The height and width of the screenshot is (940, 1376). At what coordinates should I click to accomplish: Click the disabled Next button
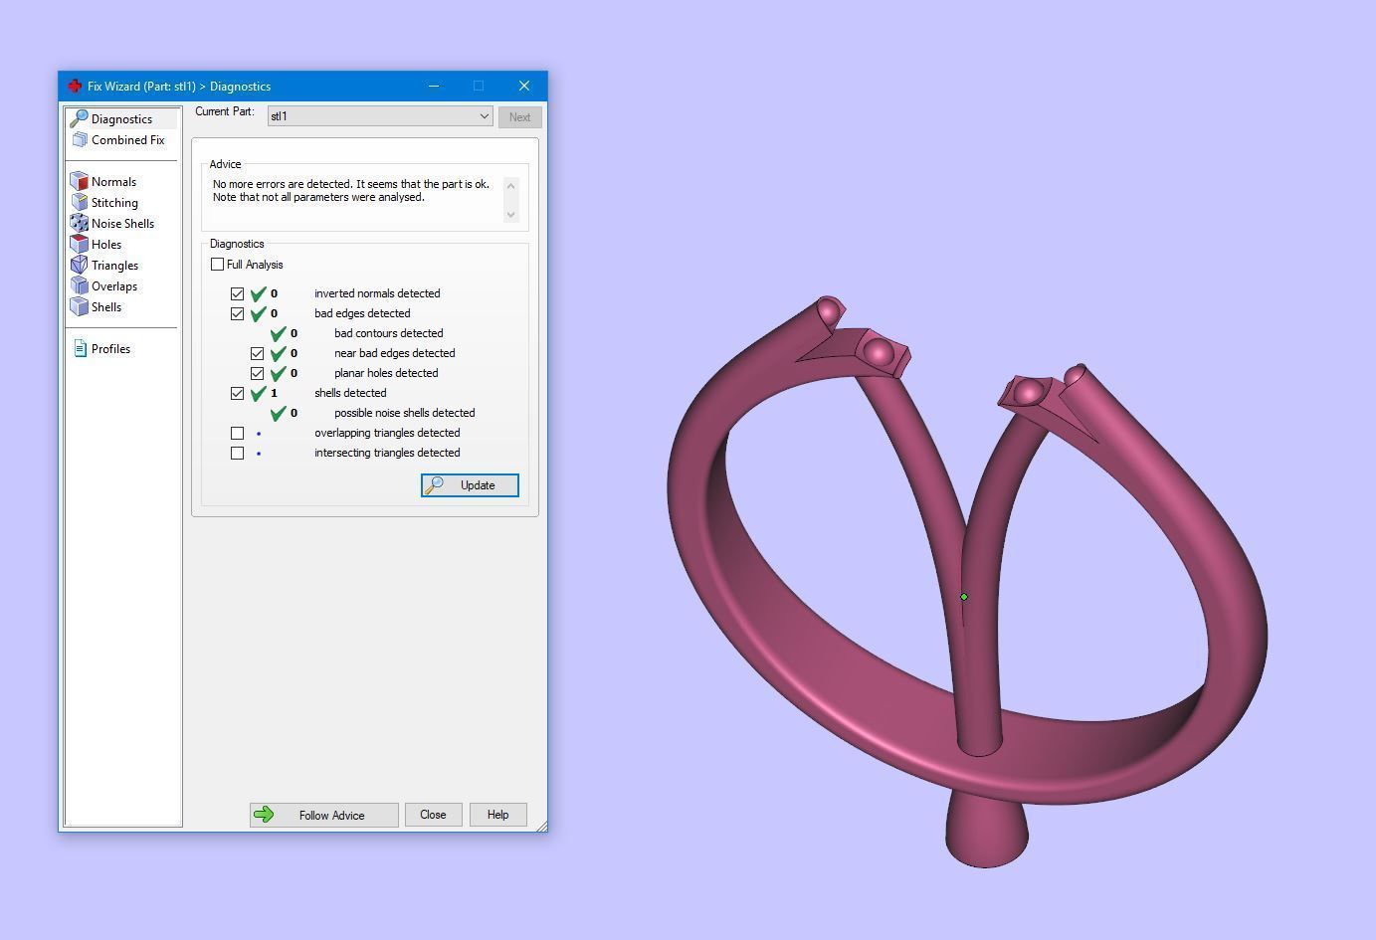[x=519, y=116]
